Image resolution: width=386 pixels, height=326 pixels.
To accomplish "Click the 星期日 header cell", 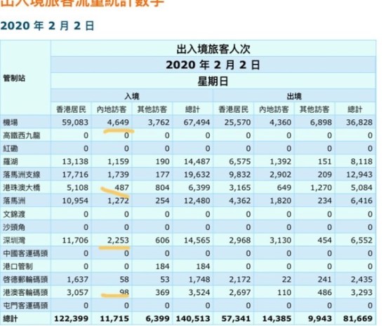I will click(x=213, y=81).
